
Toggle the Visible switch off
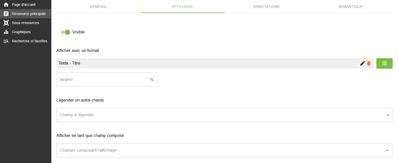(x=65, y=32)
